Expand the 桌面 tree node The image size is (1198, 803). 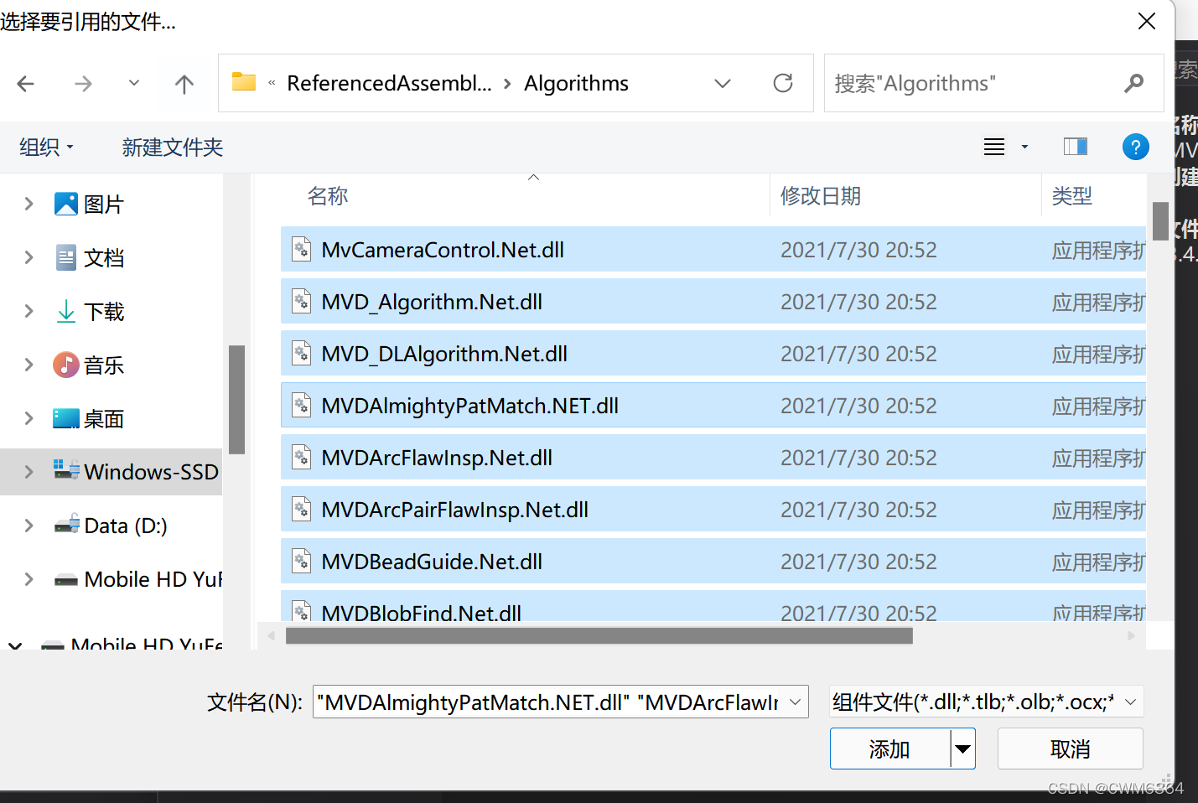coord(29,418)
